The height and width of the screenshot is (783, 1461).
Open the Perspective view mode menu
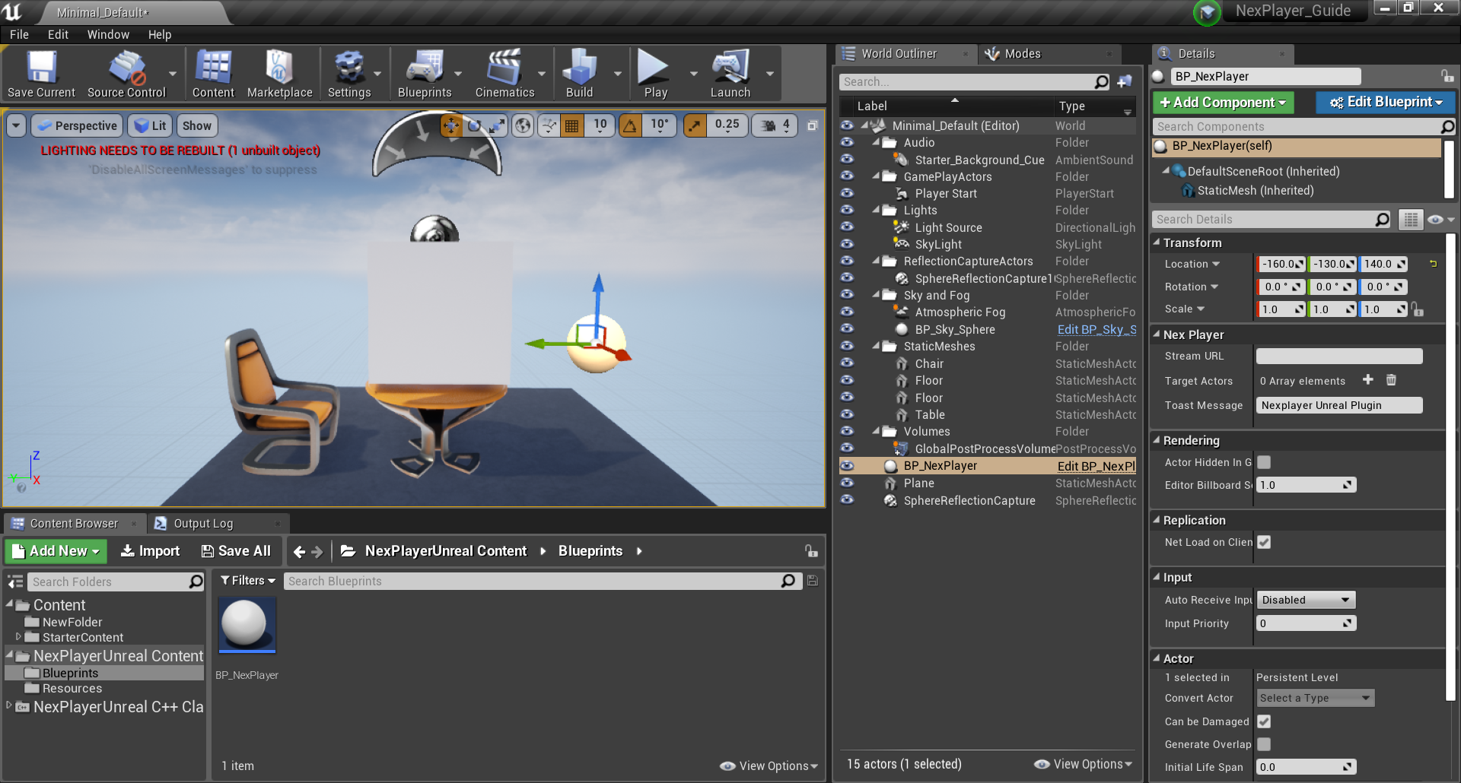coord(78,125)
